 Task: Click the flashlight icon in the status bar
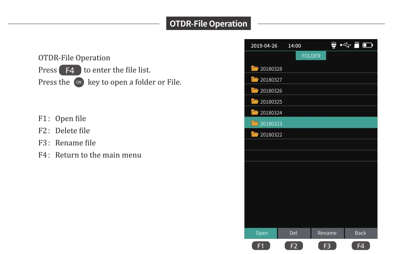[x=334, y=45]
